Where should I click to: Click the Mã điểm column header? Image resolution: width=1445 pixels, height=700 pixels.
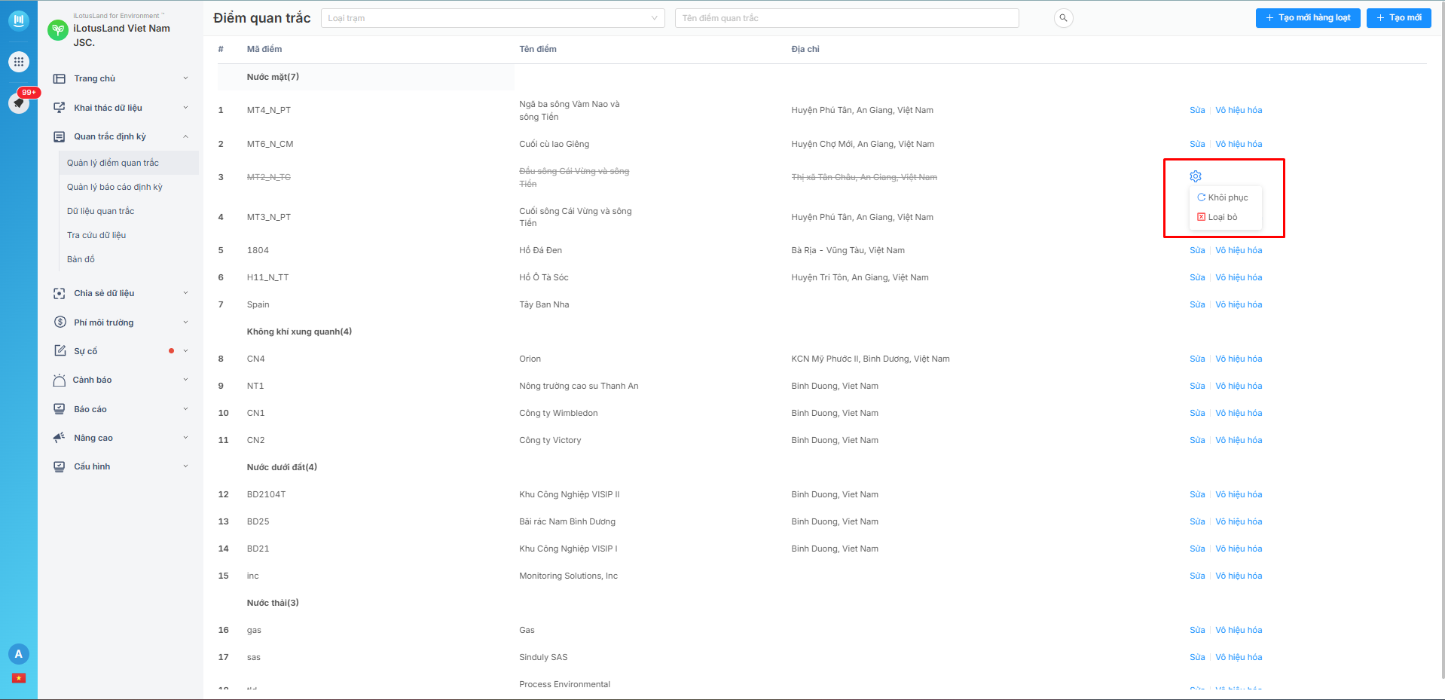point(264,49)
